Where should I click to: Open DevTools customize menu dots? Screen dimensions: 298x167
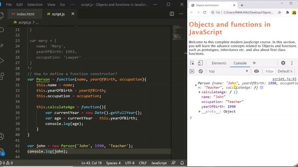click(x=292, y=63)
